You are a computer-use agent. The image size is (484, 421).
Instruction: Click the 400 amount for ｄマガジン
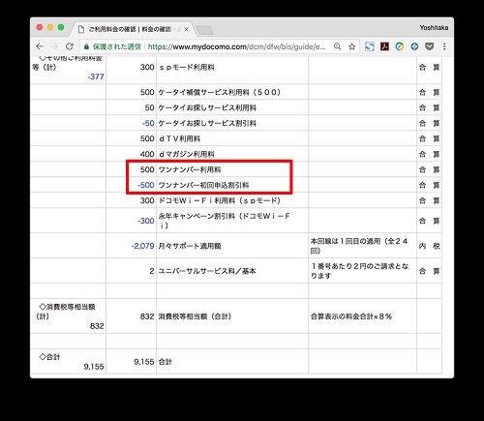click(147, 154)
